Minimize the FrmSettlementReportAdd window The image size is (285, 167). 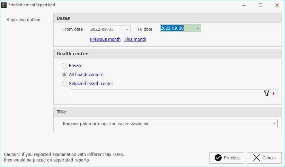(244, 5)
